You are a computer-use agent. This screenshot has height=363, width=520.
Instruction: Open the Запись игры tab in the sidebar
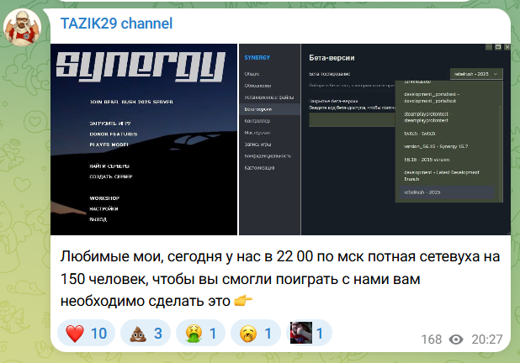pos(257,145)
